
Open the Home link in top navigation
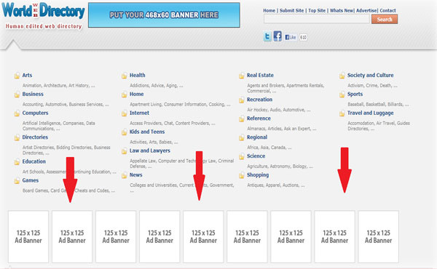click(269, 11)
